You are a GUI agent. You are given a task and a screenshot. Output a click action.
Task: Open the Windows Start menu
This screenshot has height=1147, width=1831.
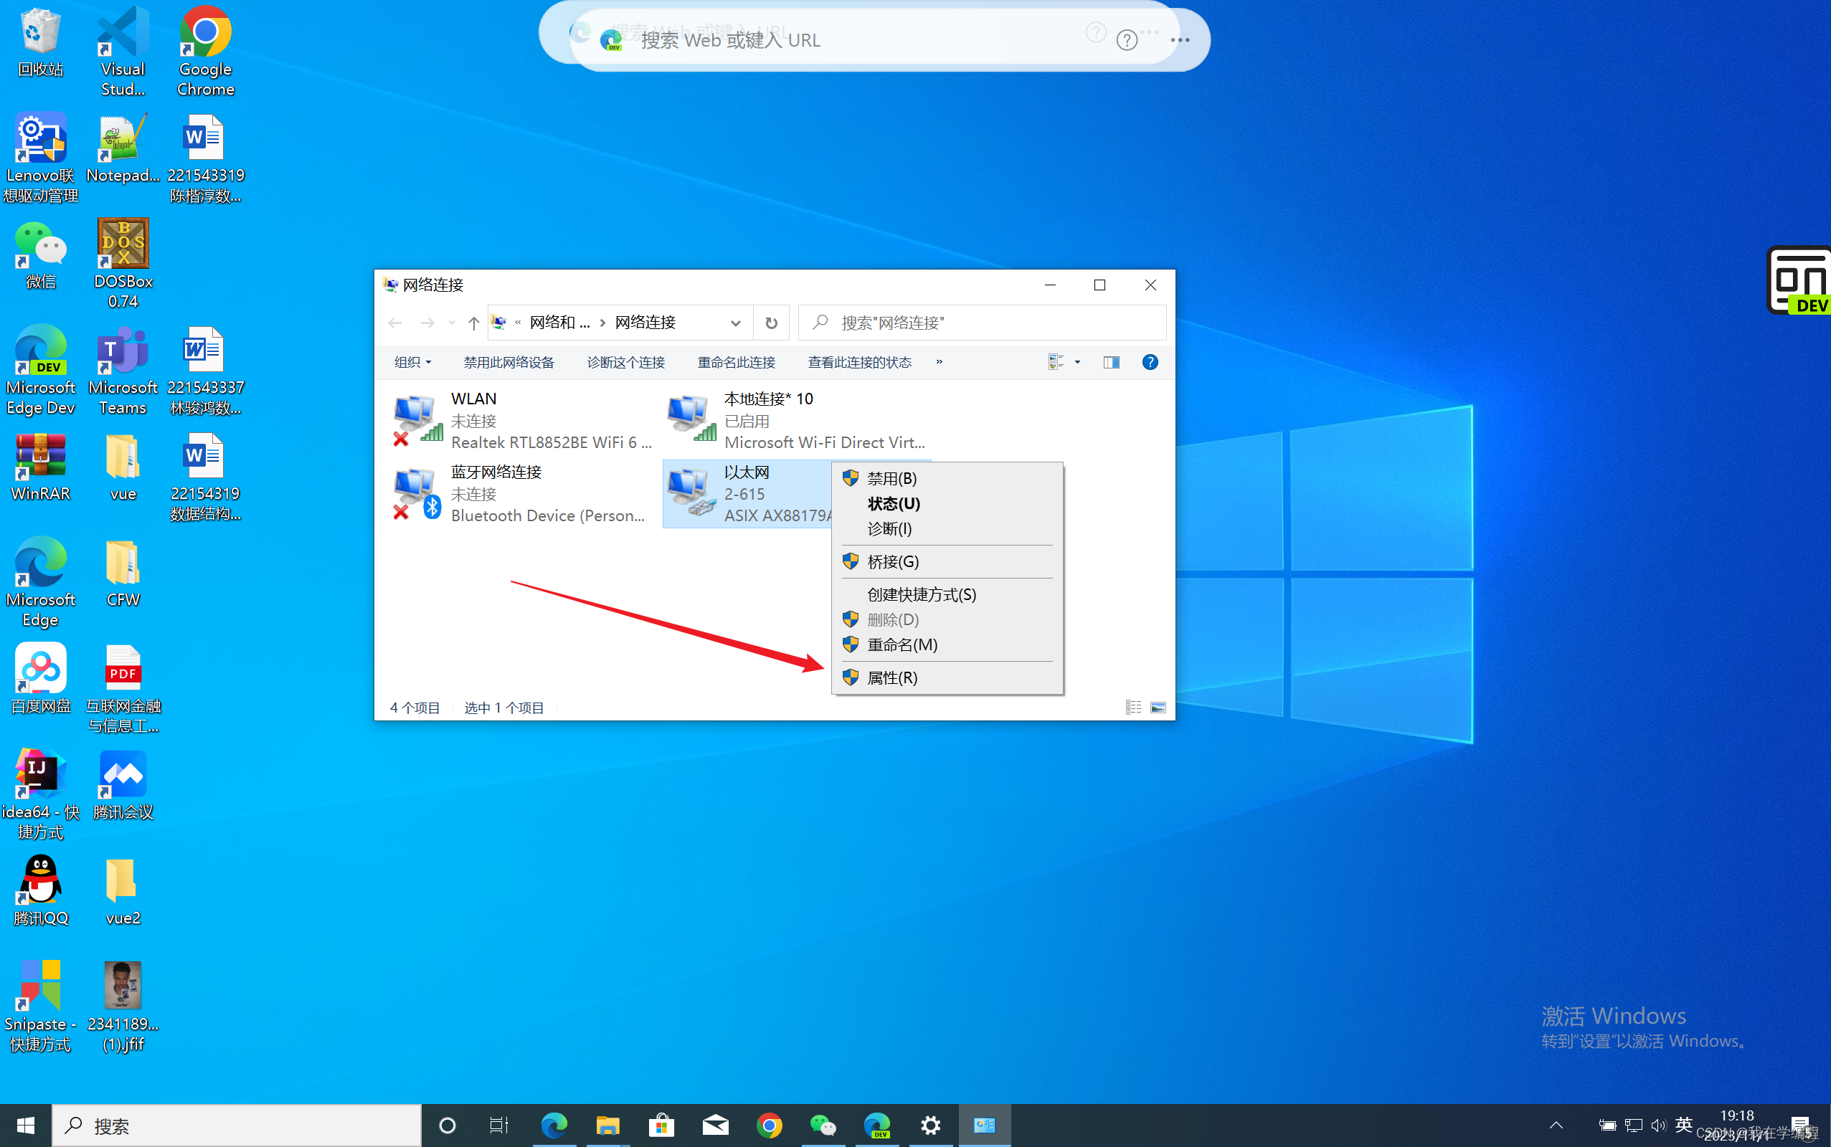click(26, 1125)
